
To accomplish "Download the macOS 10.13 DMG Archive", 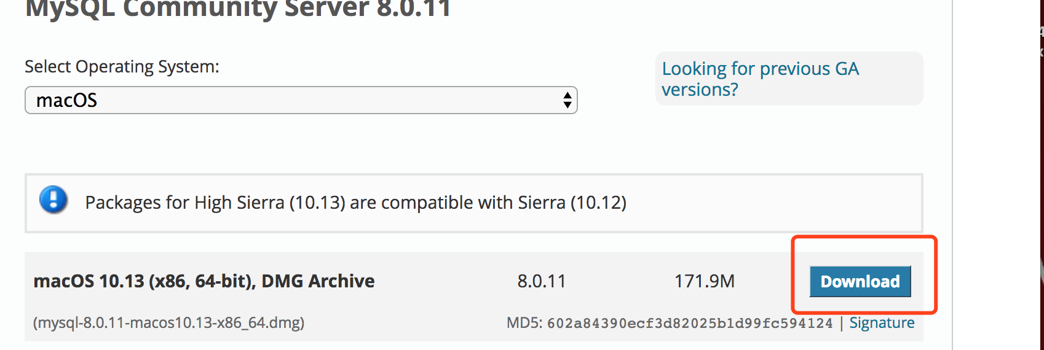I will [860, 281].
